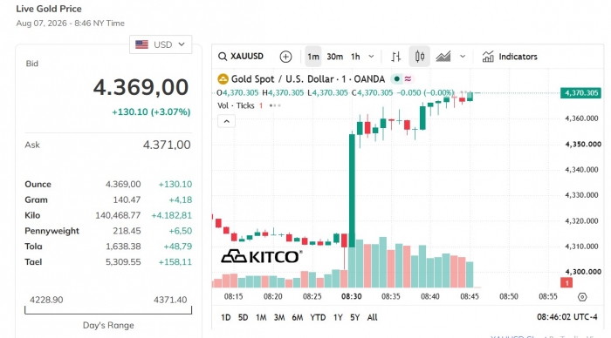
Task: Select the 5Y date range
Action: click(354, 317)
